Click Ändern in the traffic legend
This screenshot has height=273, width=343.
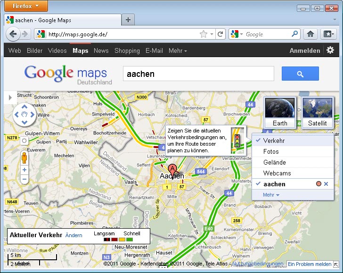pos(74,235)
